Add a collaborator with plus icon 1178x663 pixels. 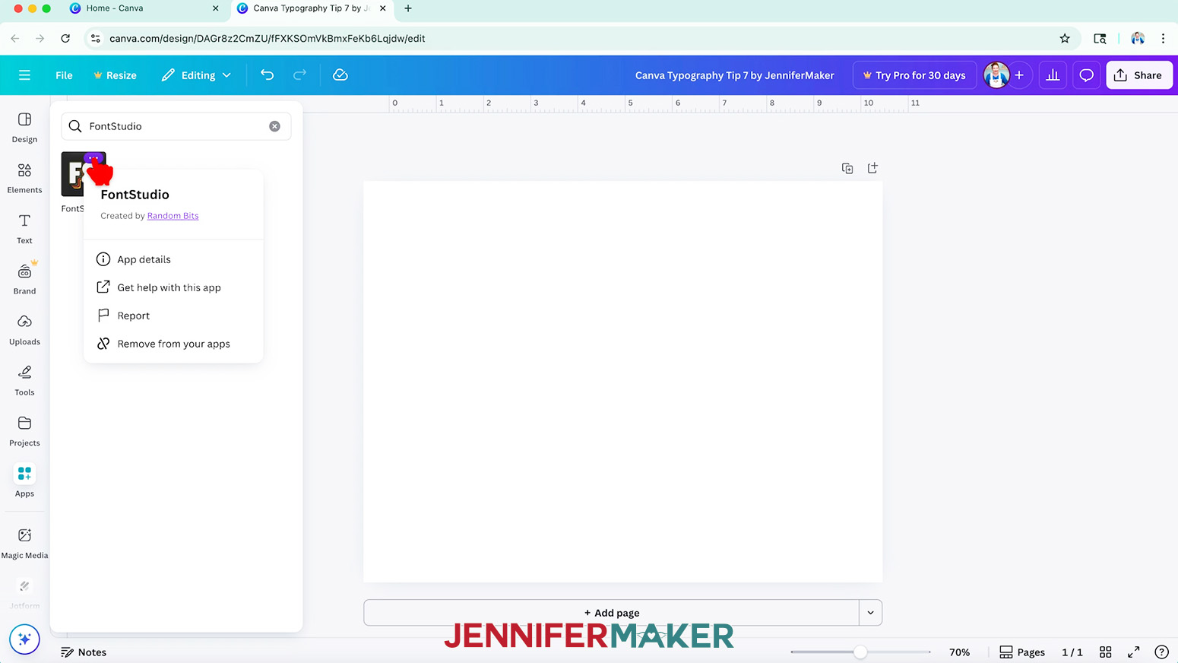(1019, 75)
